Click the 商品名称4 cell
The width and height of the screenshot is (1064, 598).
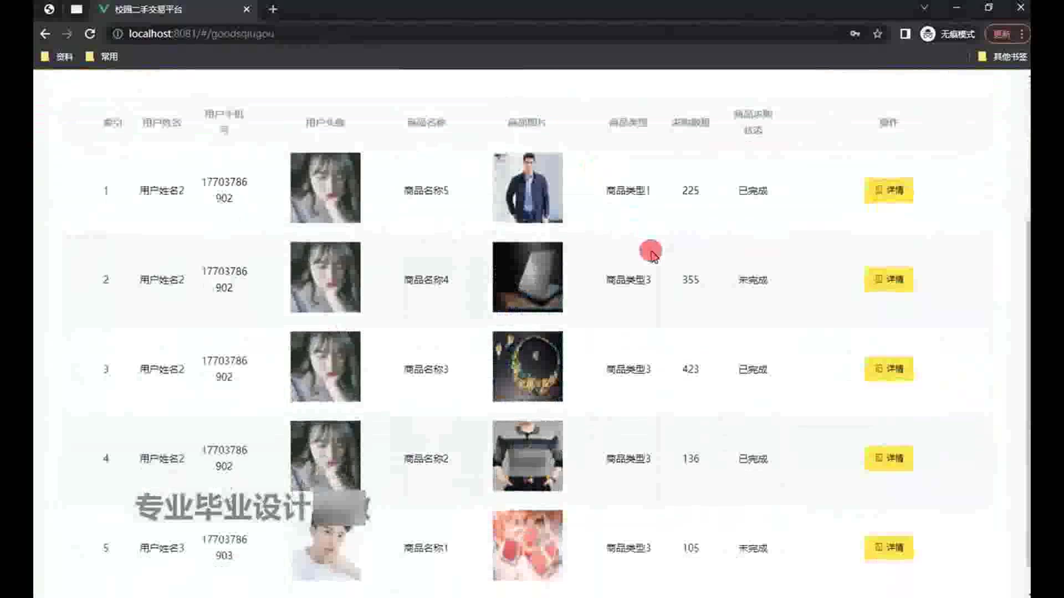pos(426,280)
